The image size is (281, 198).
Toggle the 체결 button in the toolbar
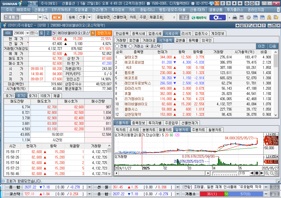coord(184,17)
